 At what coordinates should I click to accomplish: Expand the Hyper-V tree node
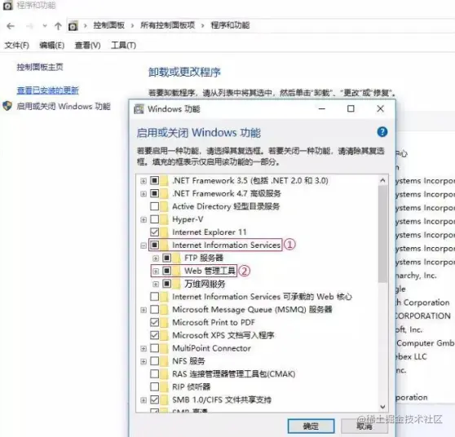[144, 219]
